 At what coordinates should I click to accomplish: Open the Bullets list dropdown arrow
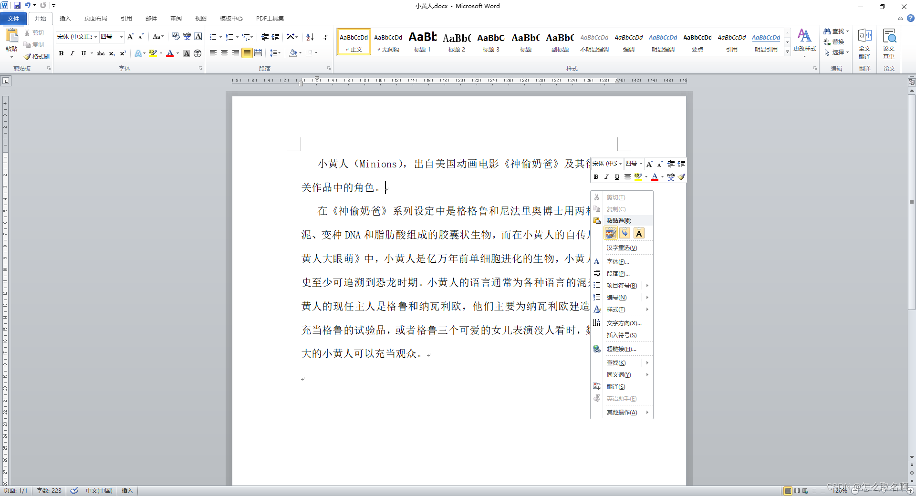tap(220, 37)
